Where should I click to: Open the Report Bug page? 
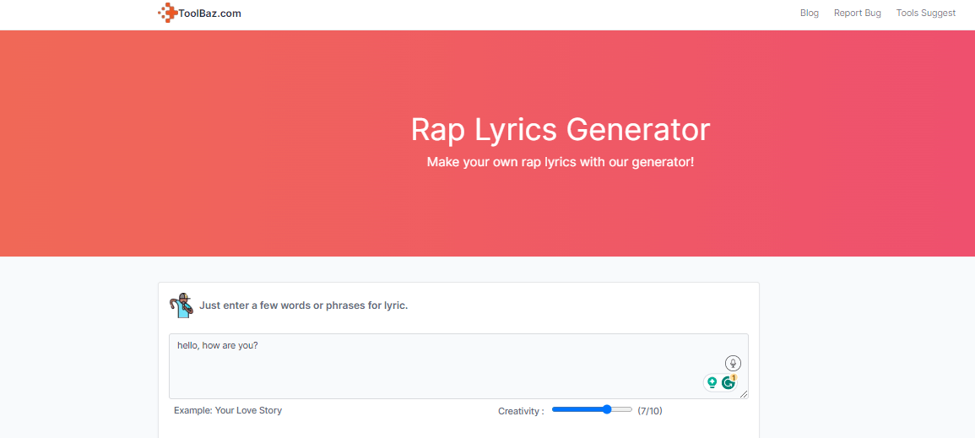[857, 14]
